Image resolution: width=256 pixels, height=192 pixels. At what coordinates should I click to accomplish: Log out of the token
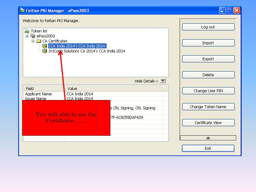tap(208, 27)
